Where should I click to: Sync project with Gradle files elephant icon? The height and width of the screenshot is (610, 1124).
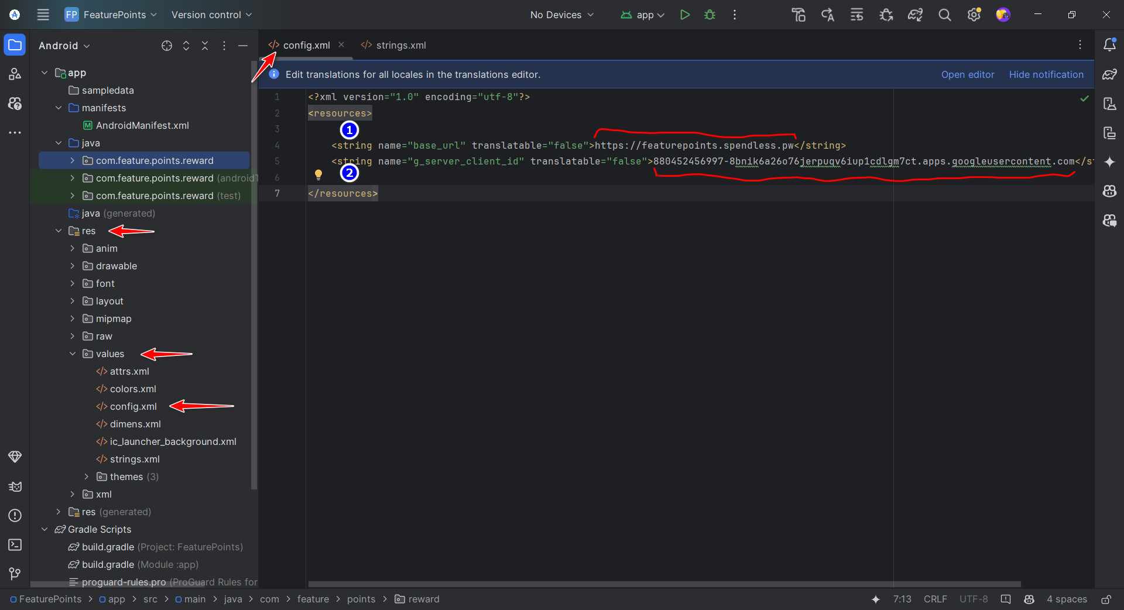pyautogui.click(x=915, y=15)
